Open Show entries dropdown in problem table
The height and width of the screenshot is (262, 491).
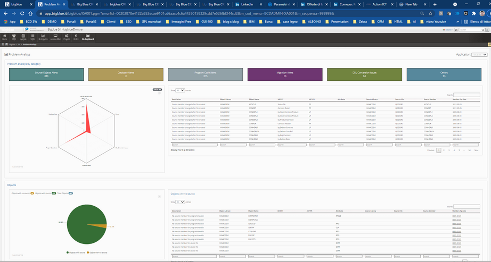tap(180, 90)
